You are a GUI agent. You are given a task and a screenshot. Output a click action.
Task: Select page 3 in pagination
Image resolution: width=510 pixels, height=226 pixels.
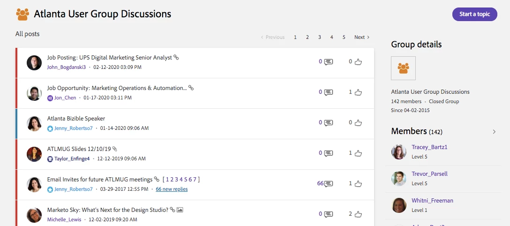point(320,38)
